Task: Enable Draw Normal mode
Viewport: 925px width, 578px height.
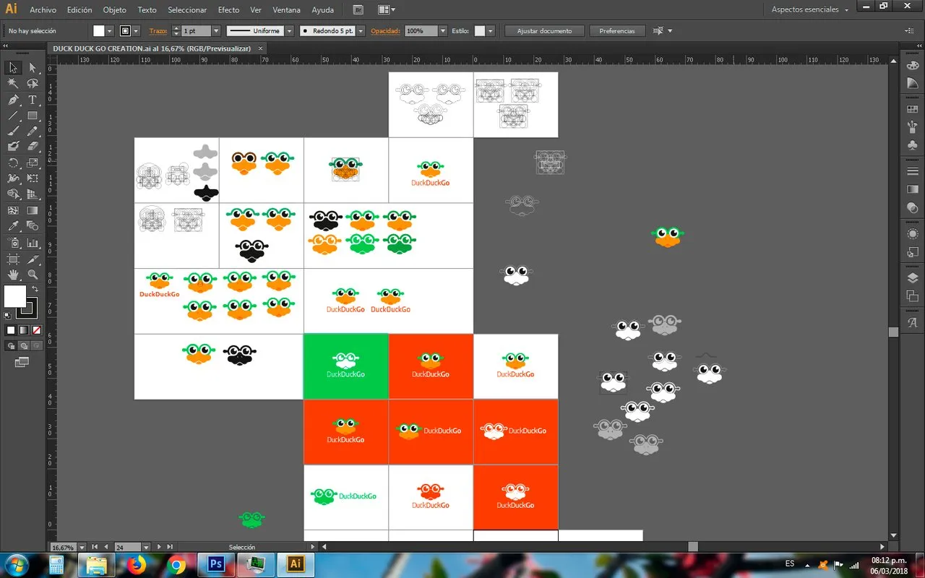Action: tap(11, 345)
